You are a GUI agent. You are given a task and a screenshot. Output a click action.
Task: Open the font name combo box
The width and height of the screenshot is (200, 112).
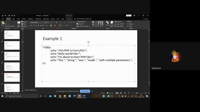[x=37, y=22]
